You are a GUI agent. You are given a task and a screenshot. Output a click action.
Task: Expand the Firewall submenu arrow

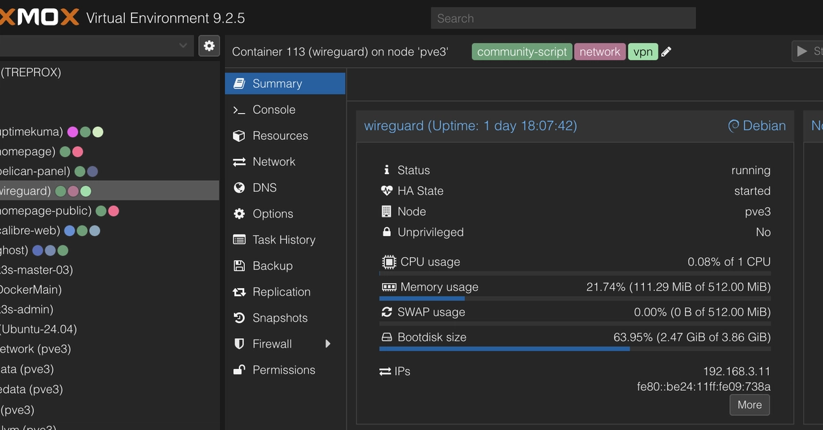[x=328, y=344]
